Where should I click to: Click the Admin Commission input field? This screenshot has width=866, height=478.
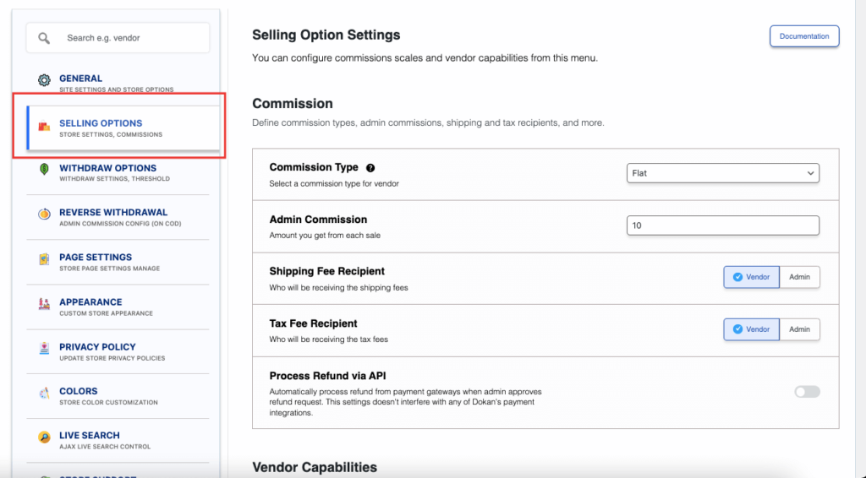click(x=722, y=225)
